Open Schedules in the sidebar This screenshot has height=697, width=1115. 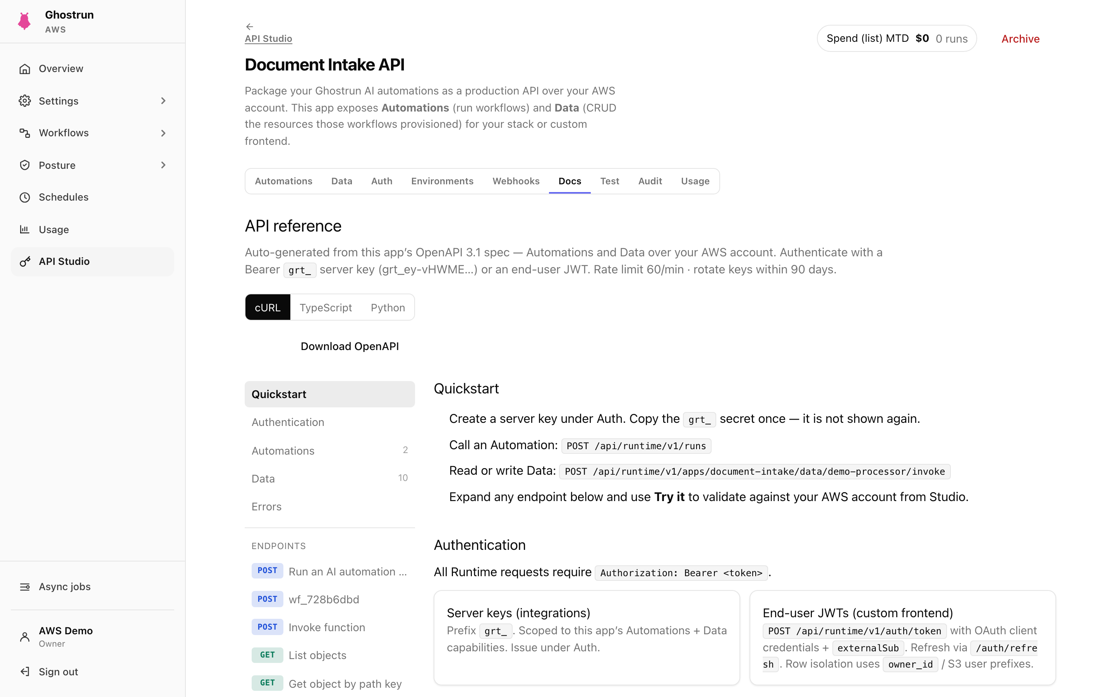[x=93, y=197]
